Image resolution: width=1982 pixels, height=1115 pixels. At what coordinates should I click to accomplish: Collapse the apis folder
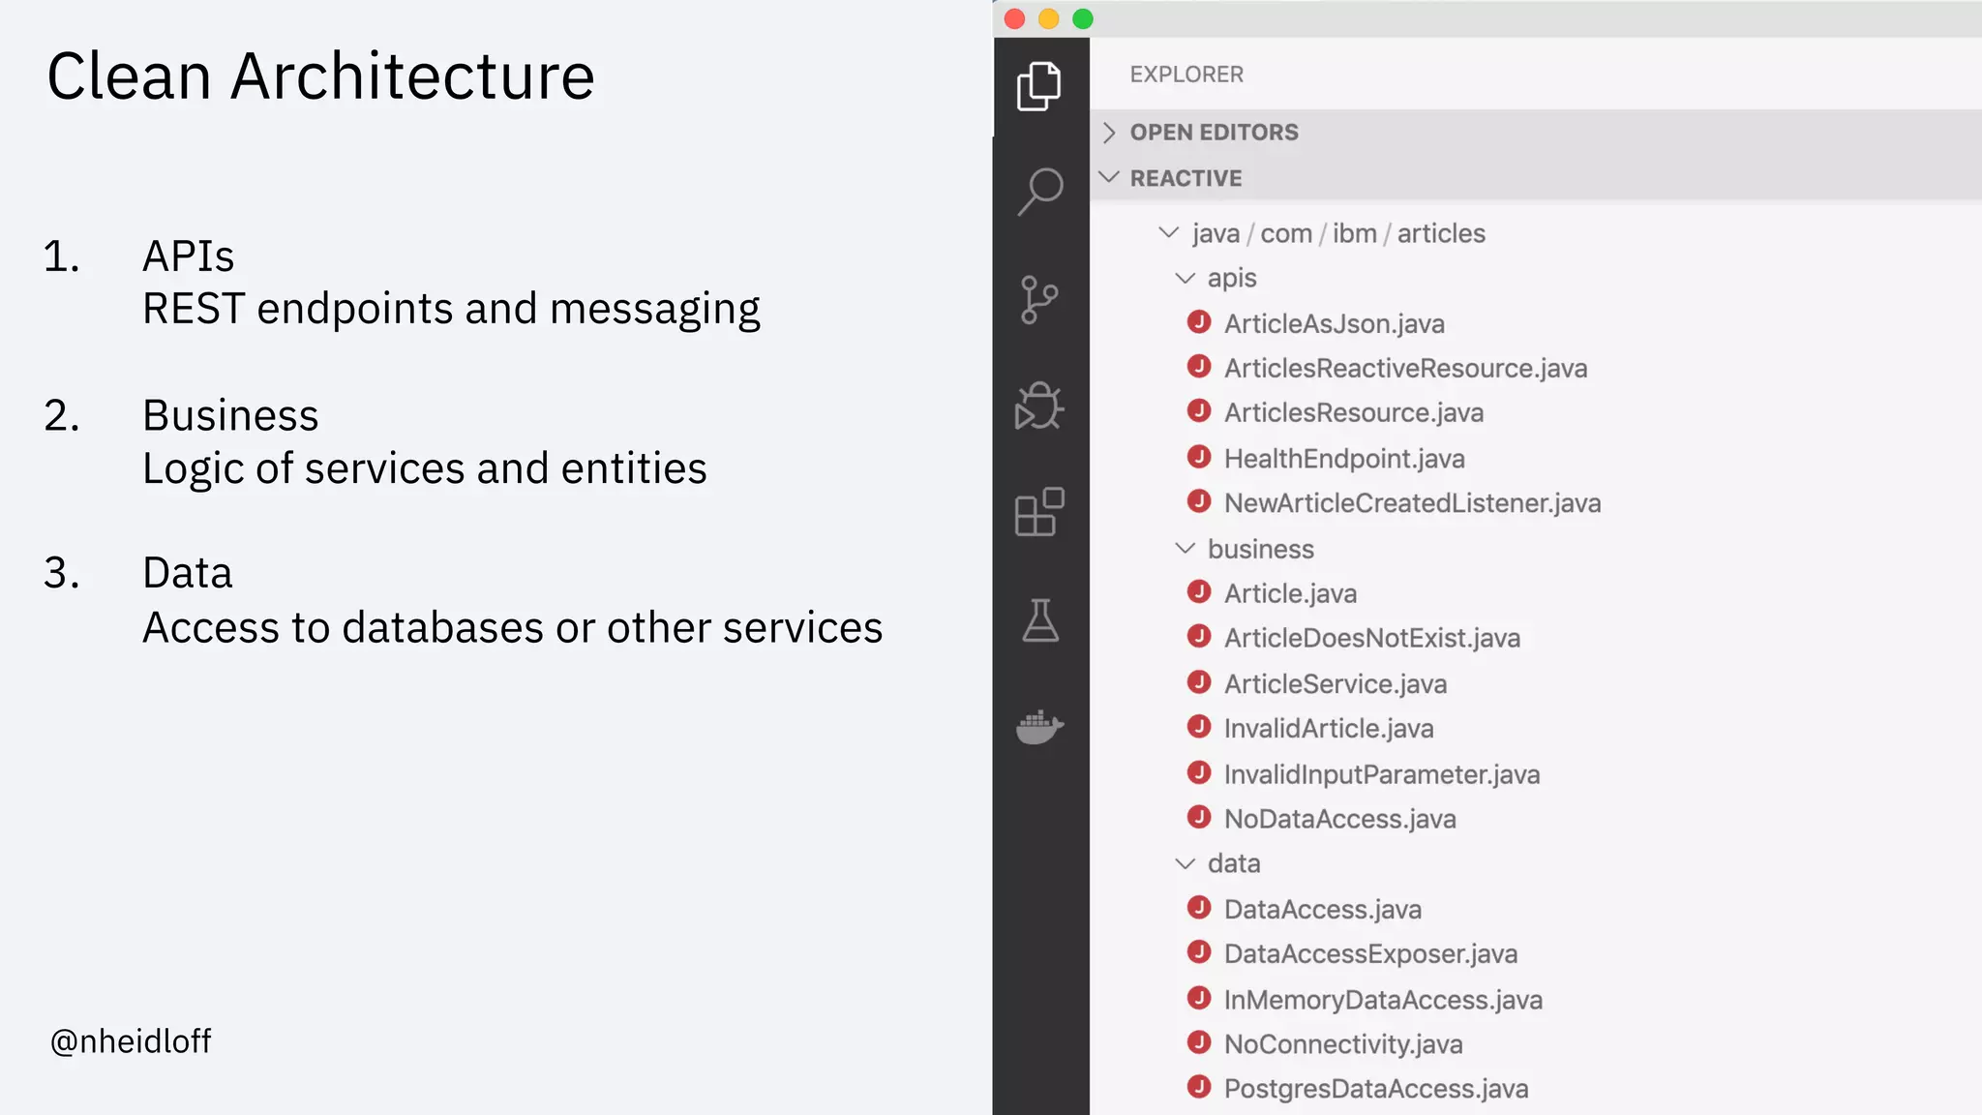tap(1185, 279)
